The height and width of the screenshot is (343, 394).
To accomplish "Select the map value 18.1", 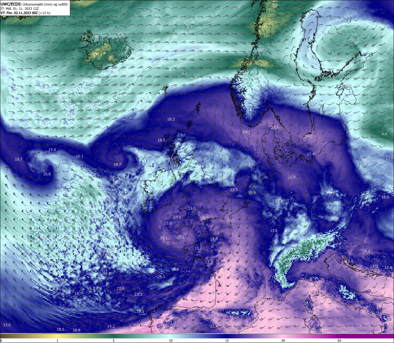I will pos(60,329).
